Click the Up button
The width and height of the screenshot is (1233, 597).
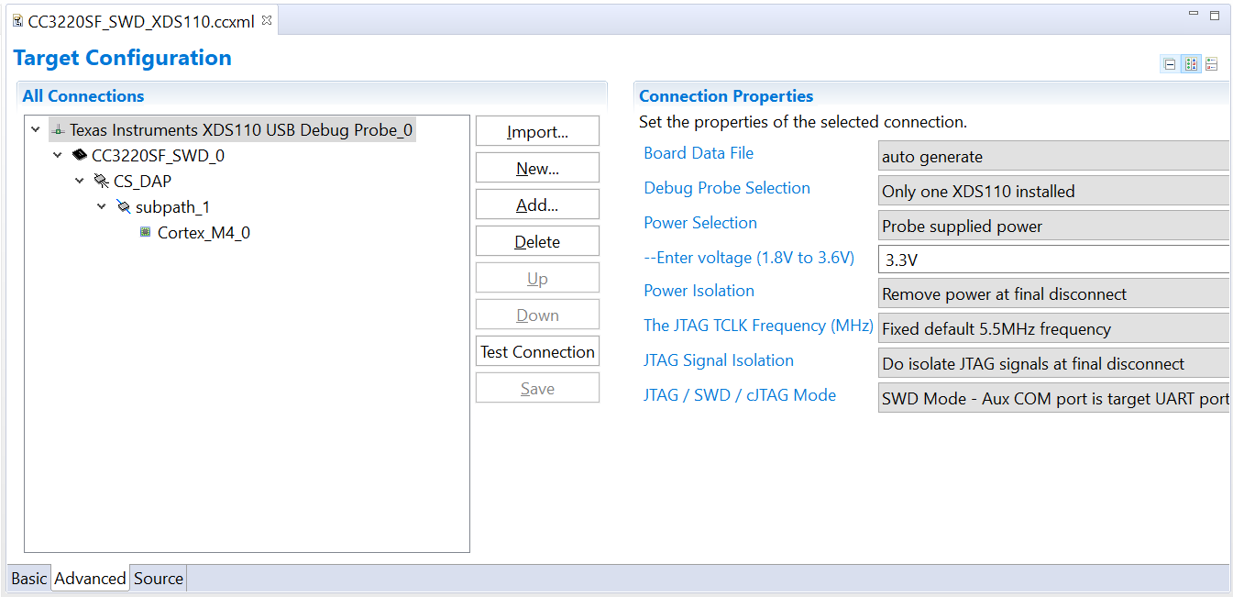point(537,278)
